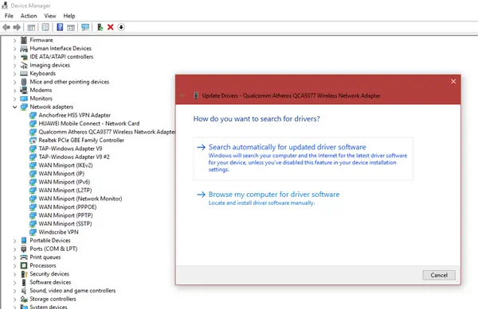
Task: Click the Monitors category icon
Action: [x=24, y=98]
